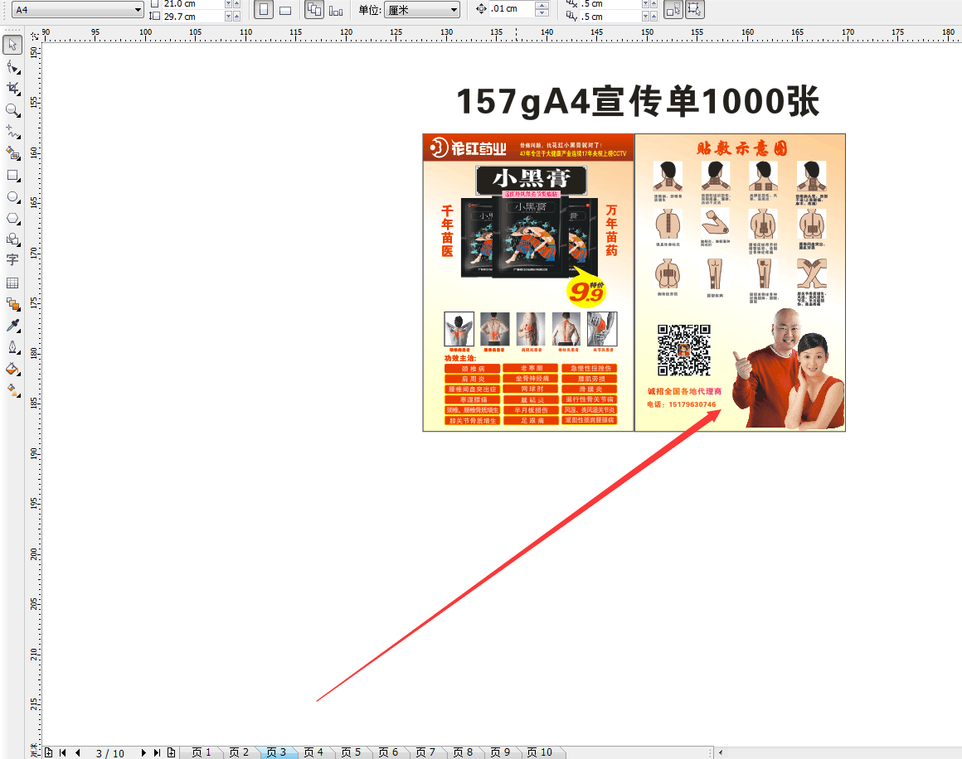Select the Table tool
962x759 pixels.
point(12,283)
